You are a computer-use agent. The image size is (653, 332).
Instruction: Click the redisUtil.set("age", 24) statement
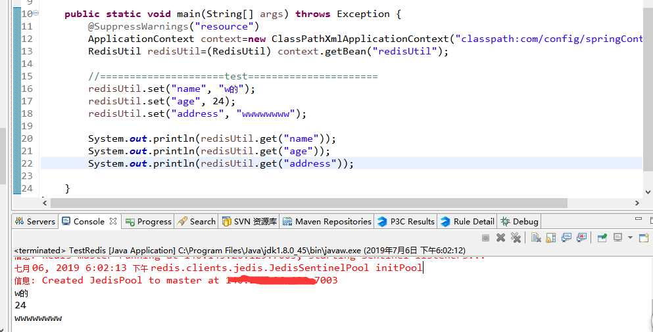click(x=162, y=102)
